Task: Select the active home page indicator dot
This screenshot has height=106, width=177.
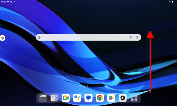Action: (x=87, y=86)
